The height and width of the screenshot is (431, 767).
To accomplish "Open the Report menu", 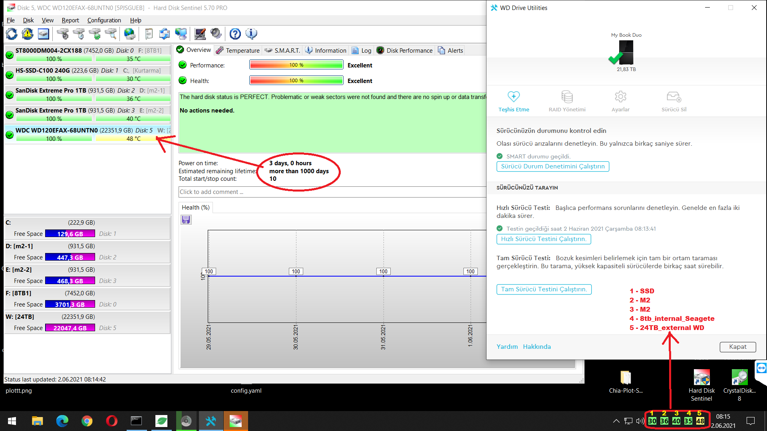I will (70, 20).
